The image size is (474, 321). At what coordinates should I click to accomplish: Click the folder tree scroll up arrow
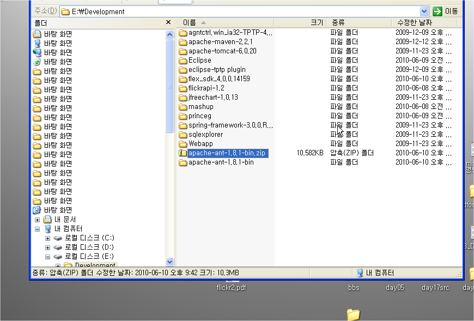click(x=170, y=34)
